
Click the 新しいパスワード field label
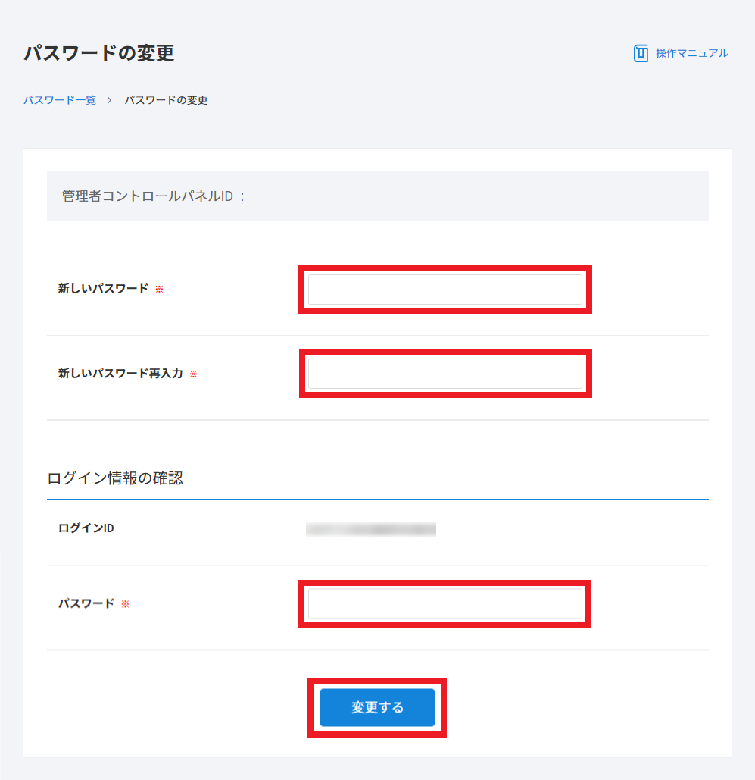click(x=103, y=289)
